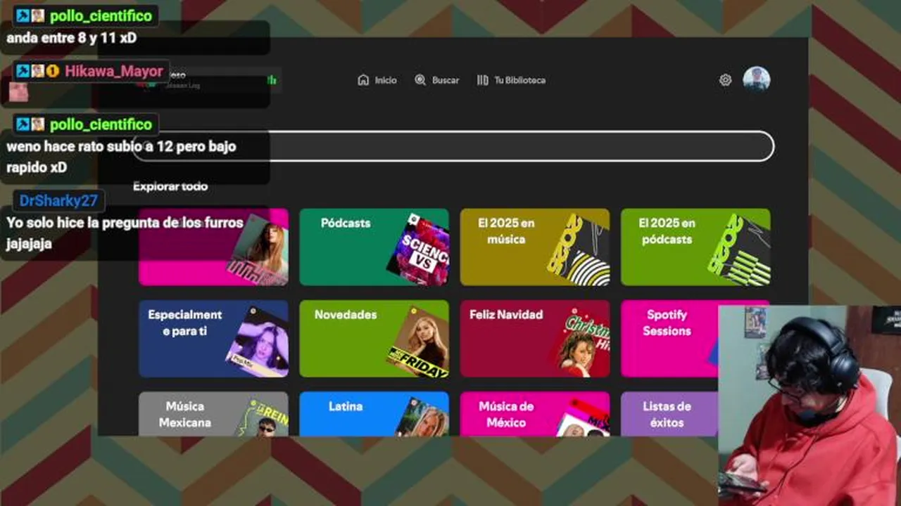Open the Listas de éxitos card
This screenshot has width=901, height=506.
click(669, 414)
